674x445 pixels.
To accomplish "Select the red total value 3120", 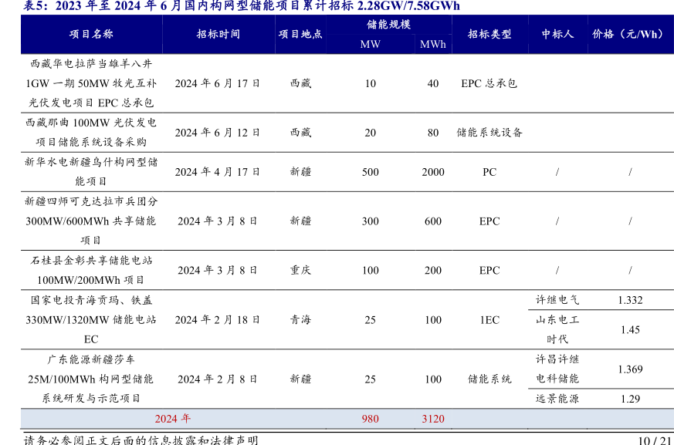I will coord(433,419).
